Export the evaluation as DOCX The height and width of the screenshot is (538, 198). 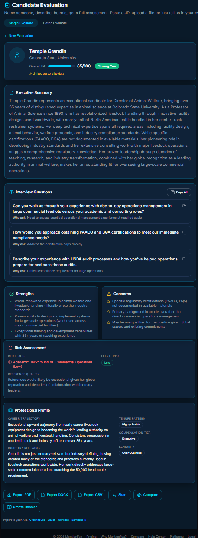(54, 495)
